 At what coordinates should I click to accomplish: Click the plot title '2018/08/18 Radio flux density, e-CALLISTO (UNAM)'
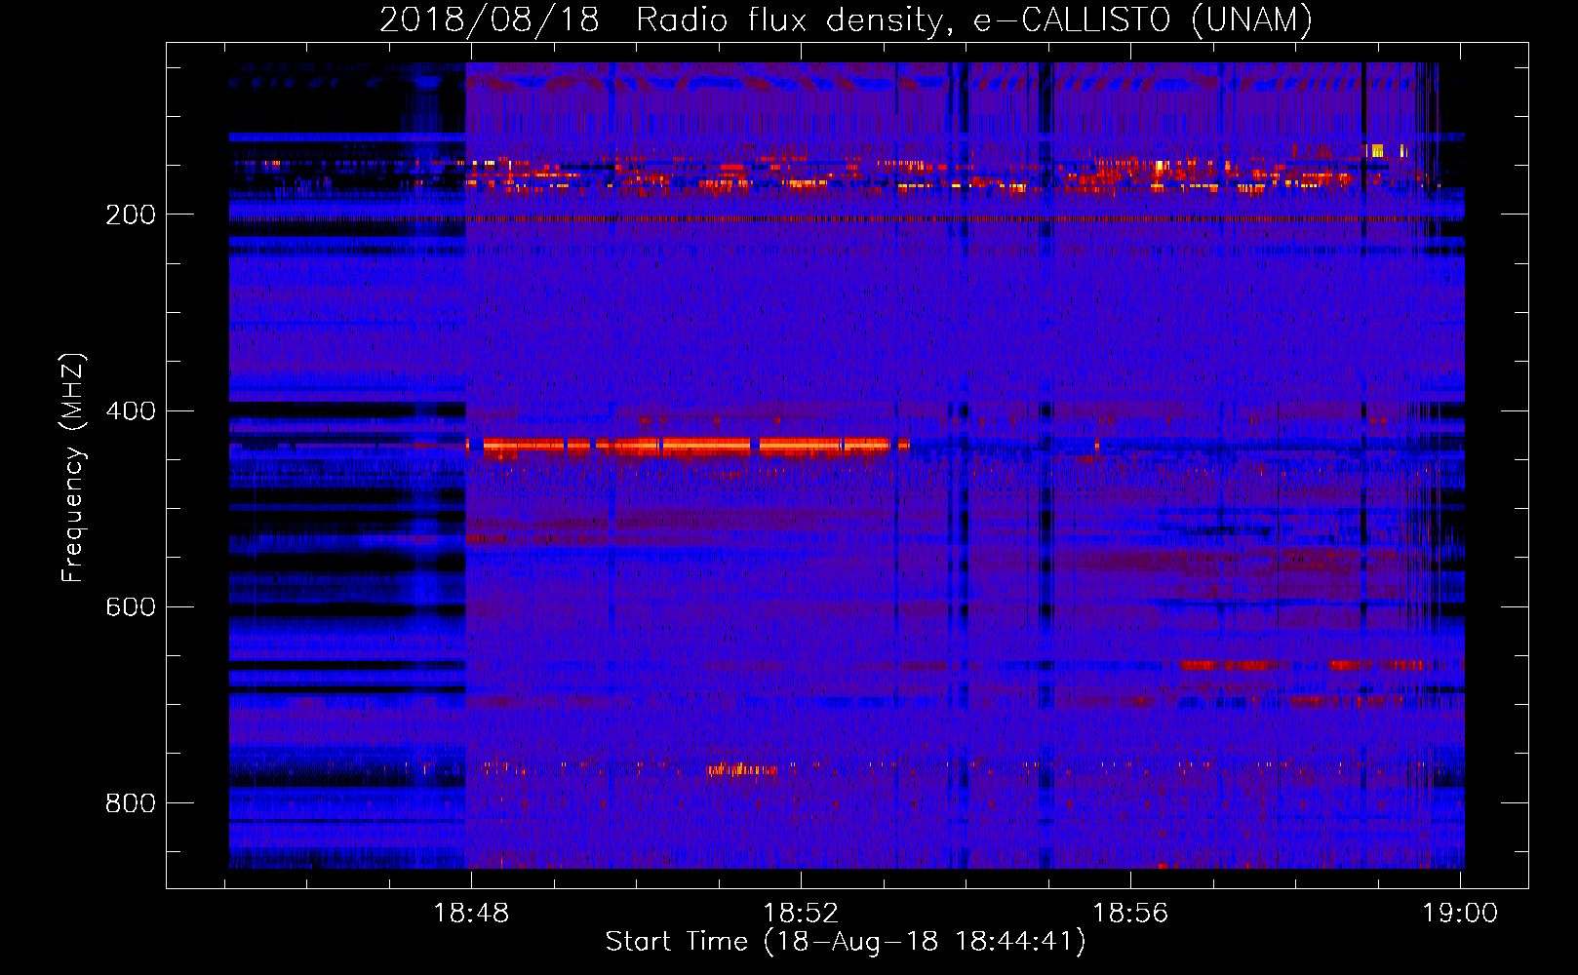(846, 19)
